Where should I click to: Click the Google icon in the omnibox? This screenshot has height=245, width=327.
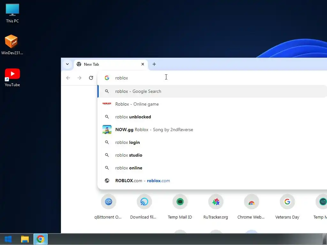[x=107, y=78]
